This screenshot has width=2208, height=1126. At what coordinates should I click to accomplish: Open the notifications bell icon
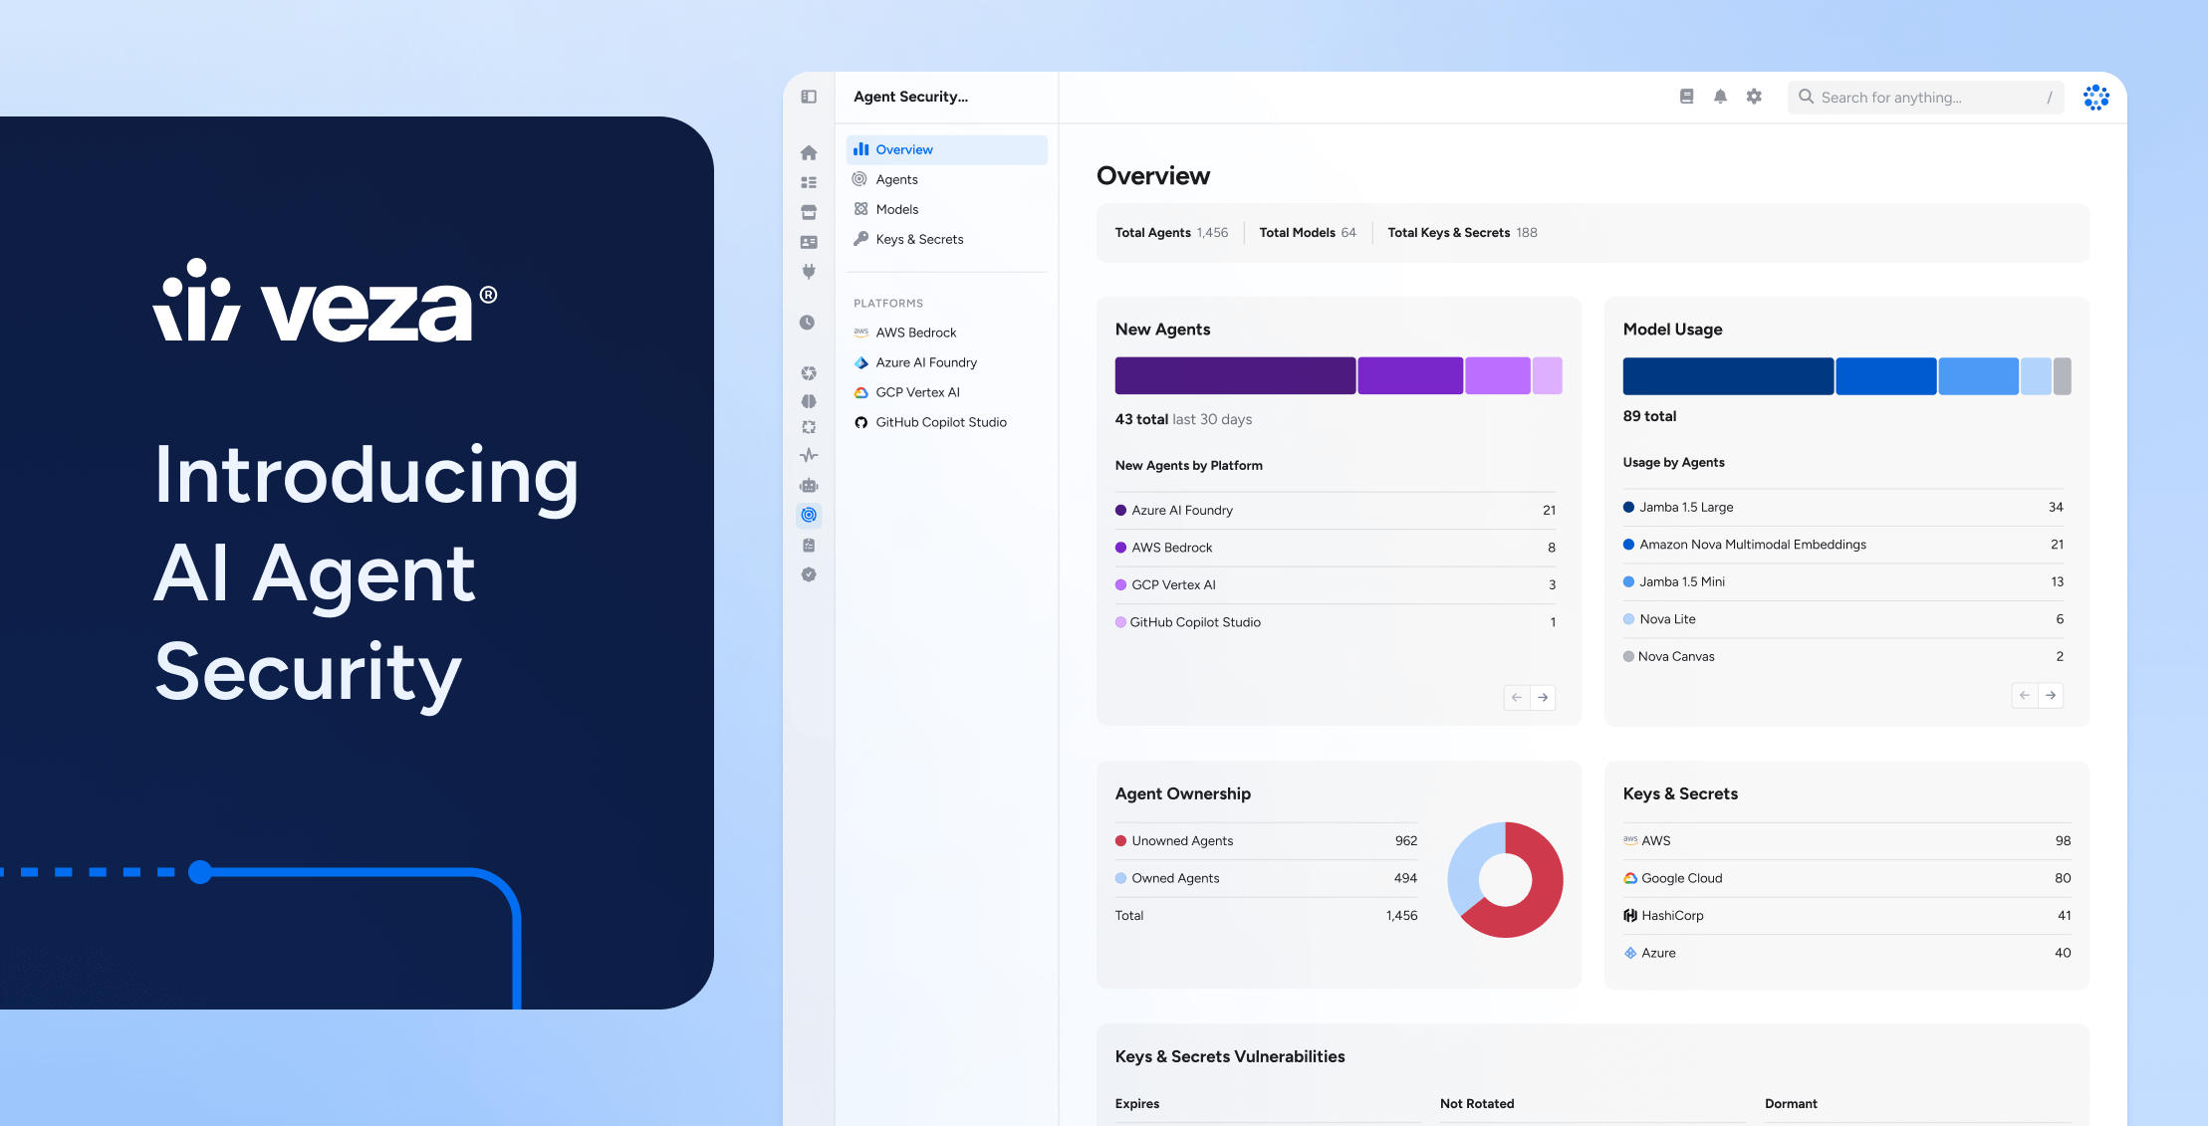tap(1720, 97)
